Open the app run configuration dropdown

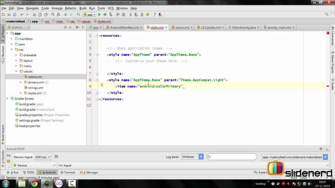click(x=90, y=14)
